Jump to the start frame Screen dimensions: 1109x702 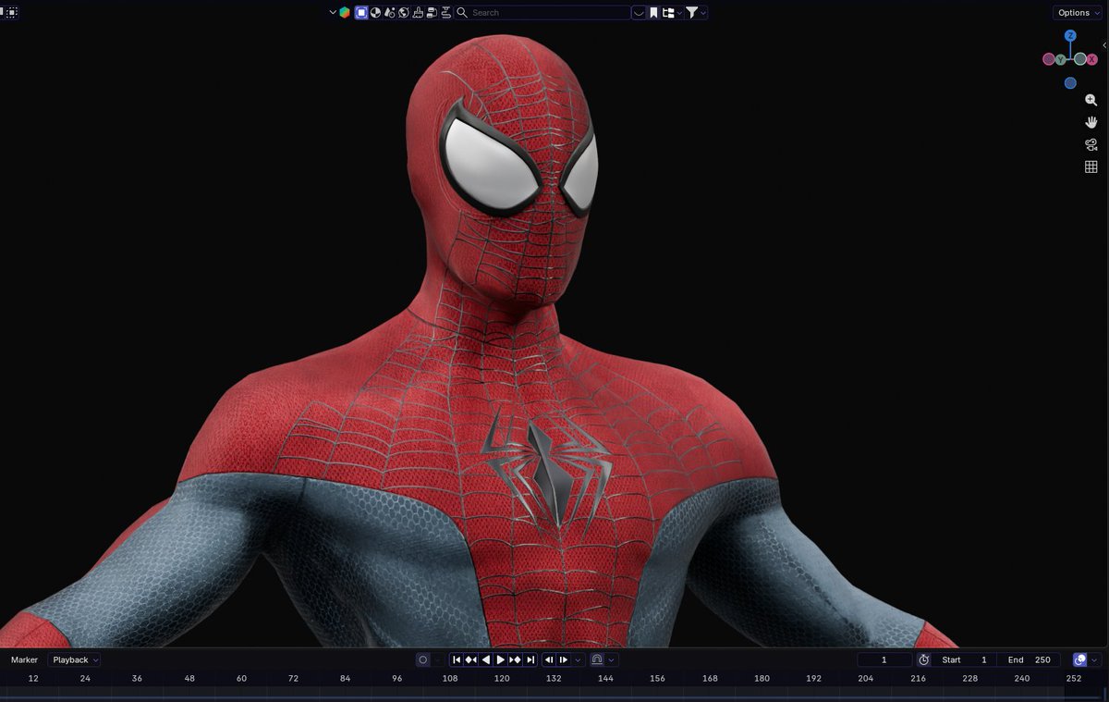click(x=457, y=659)
